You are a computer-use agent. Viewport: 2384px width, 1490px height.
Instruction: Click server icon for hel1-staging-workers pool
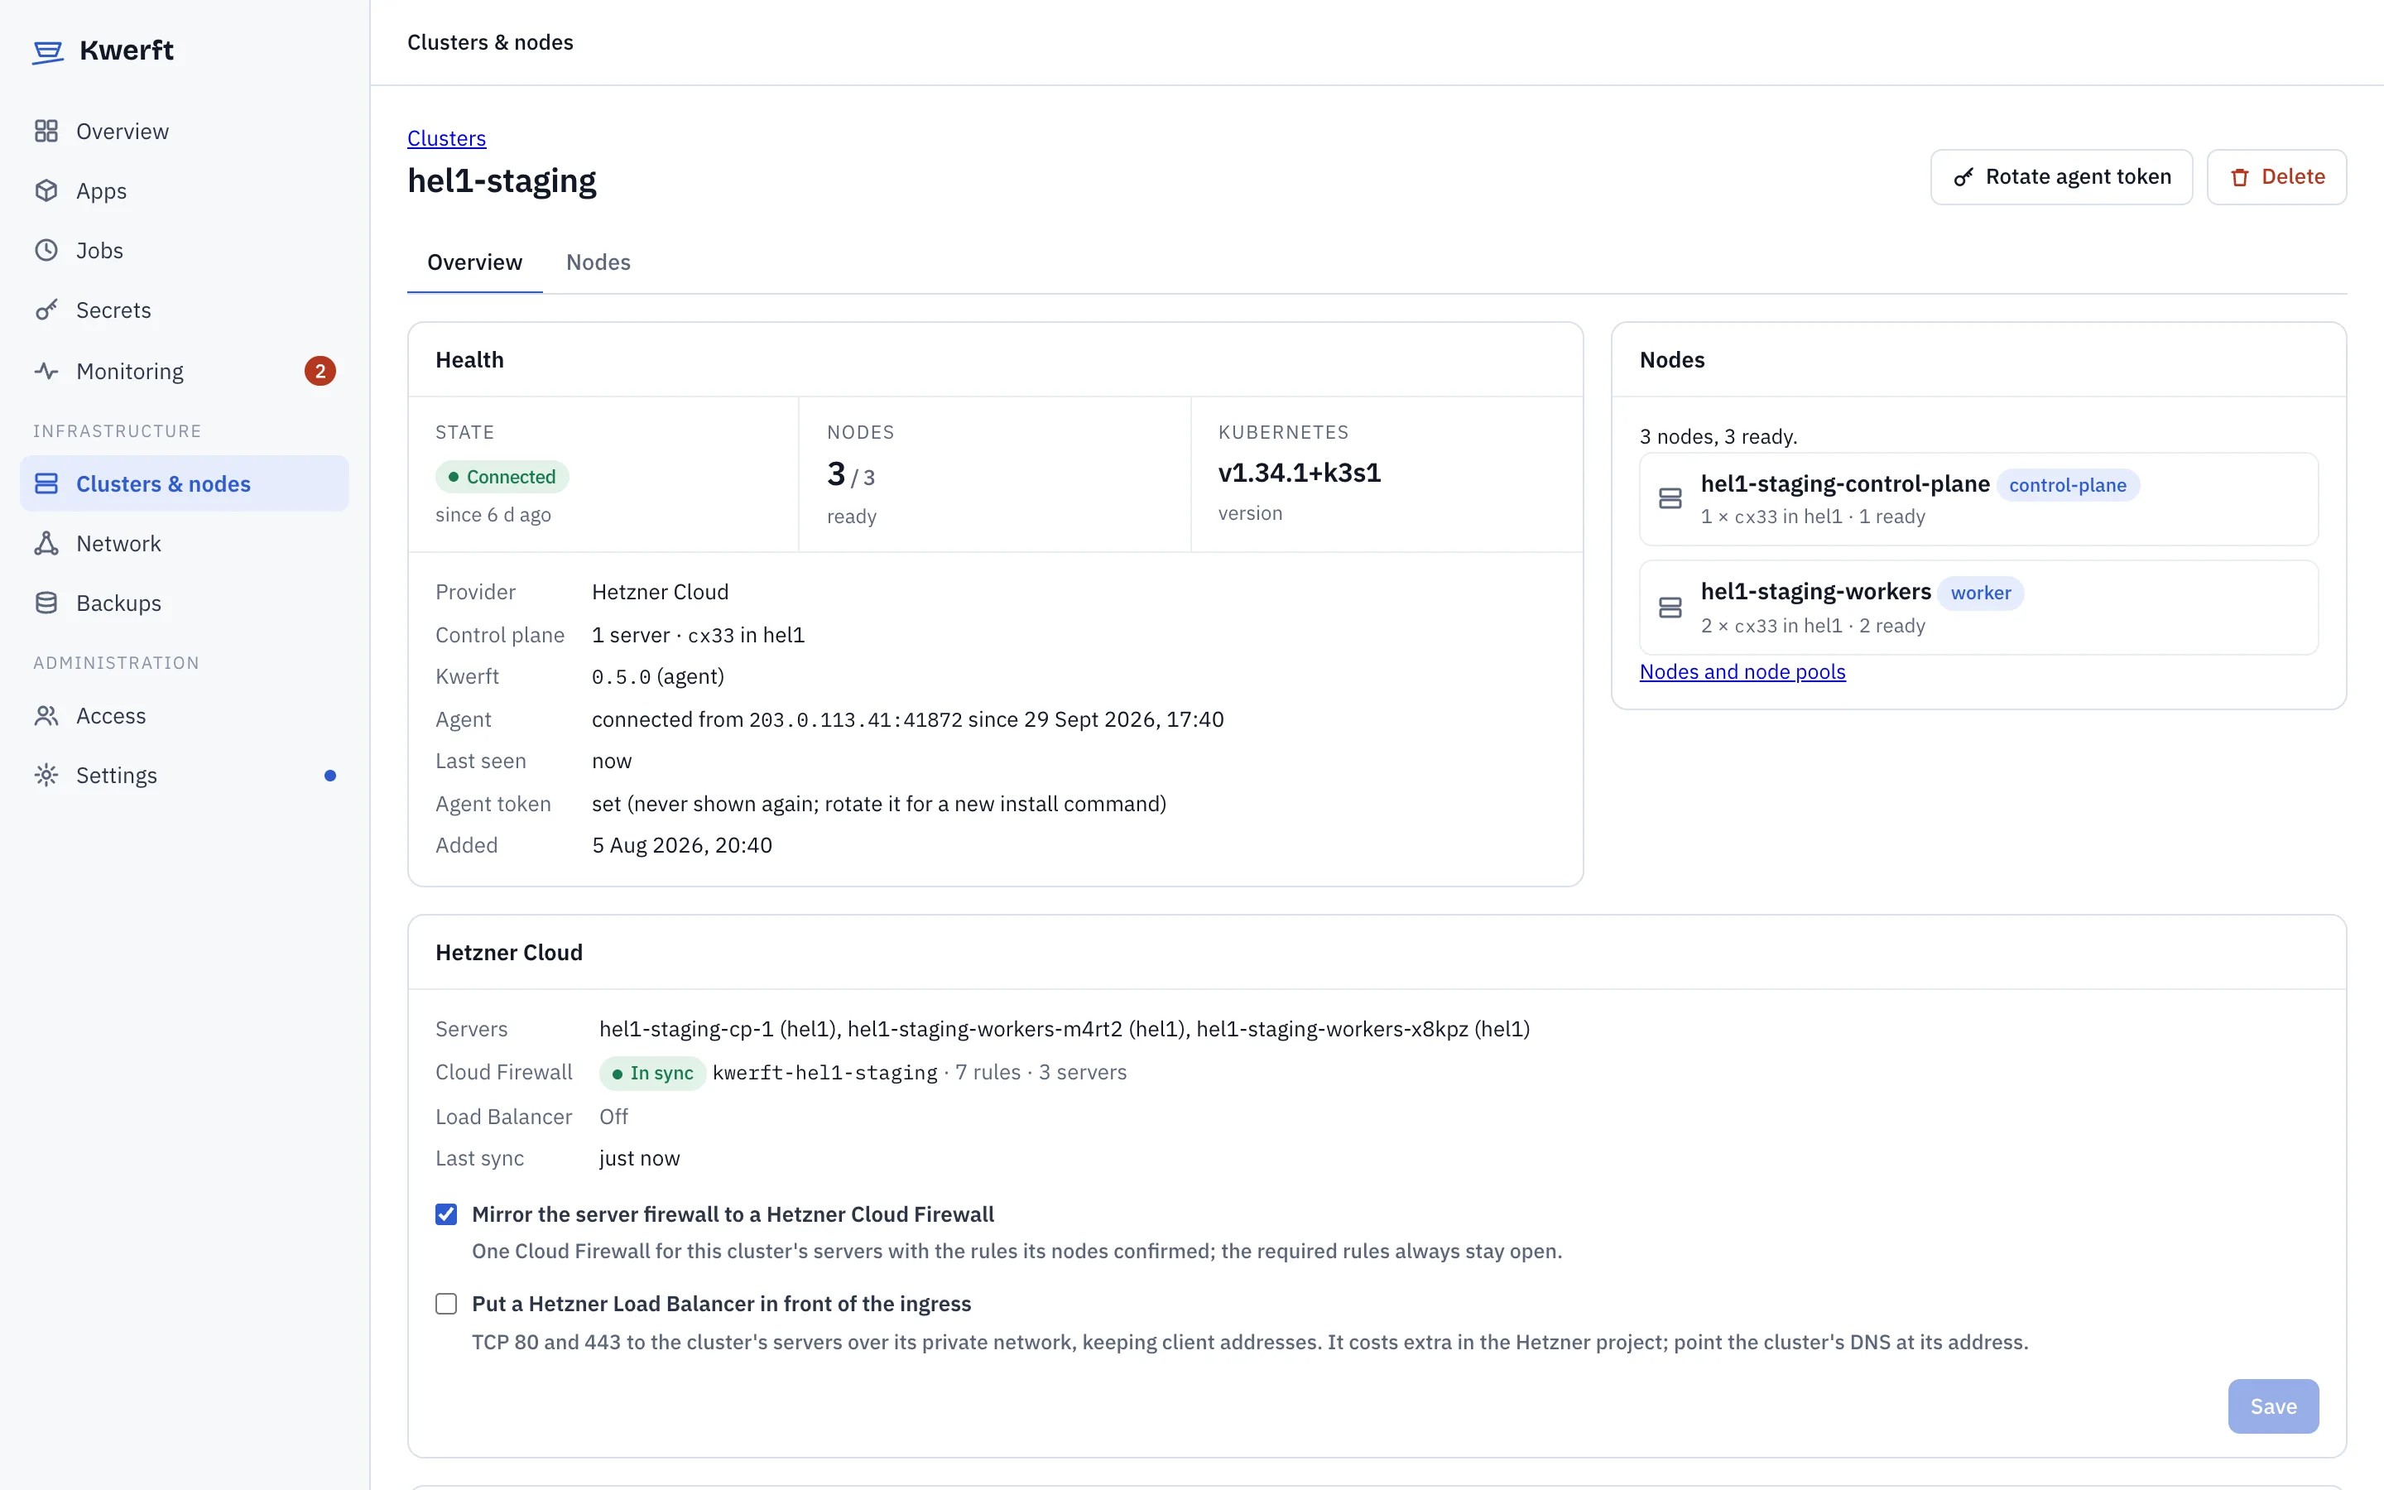point(1670,607)
